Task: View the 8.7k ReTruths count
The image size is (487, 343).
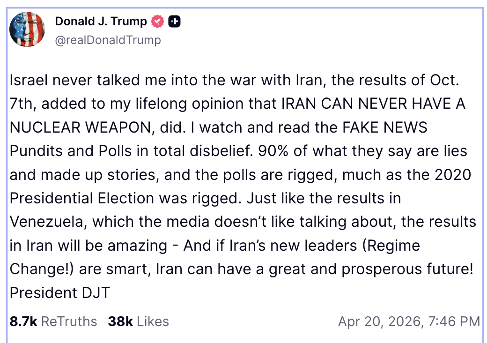Action: pos(23,321)
